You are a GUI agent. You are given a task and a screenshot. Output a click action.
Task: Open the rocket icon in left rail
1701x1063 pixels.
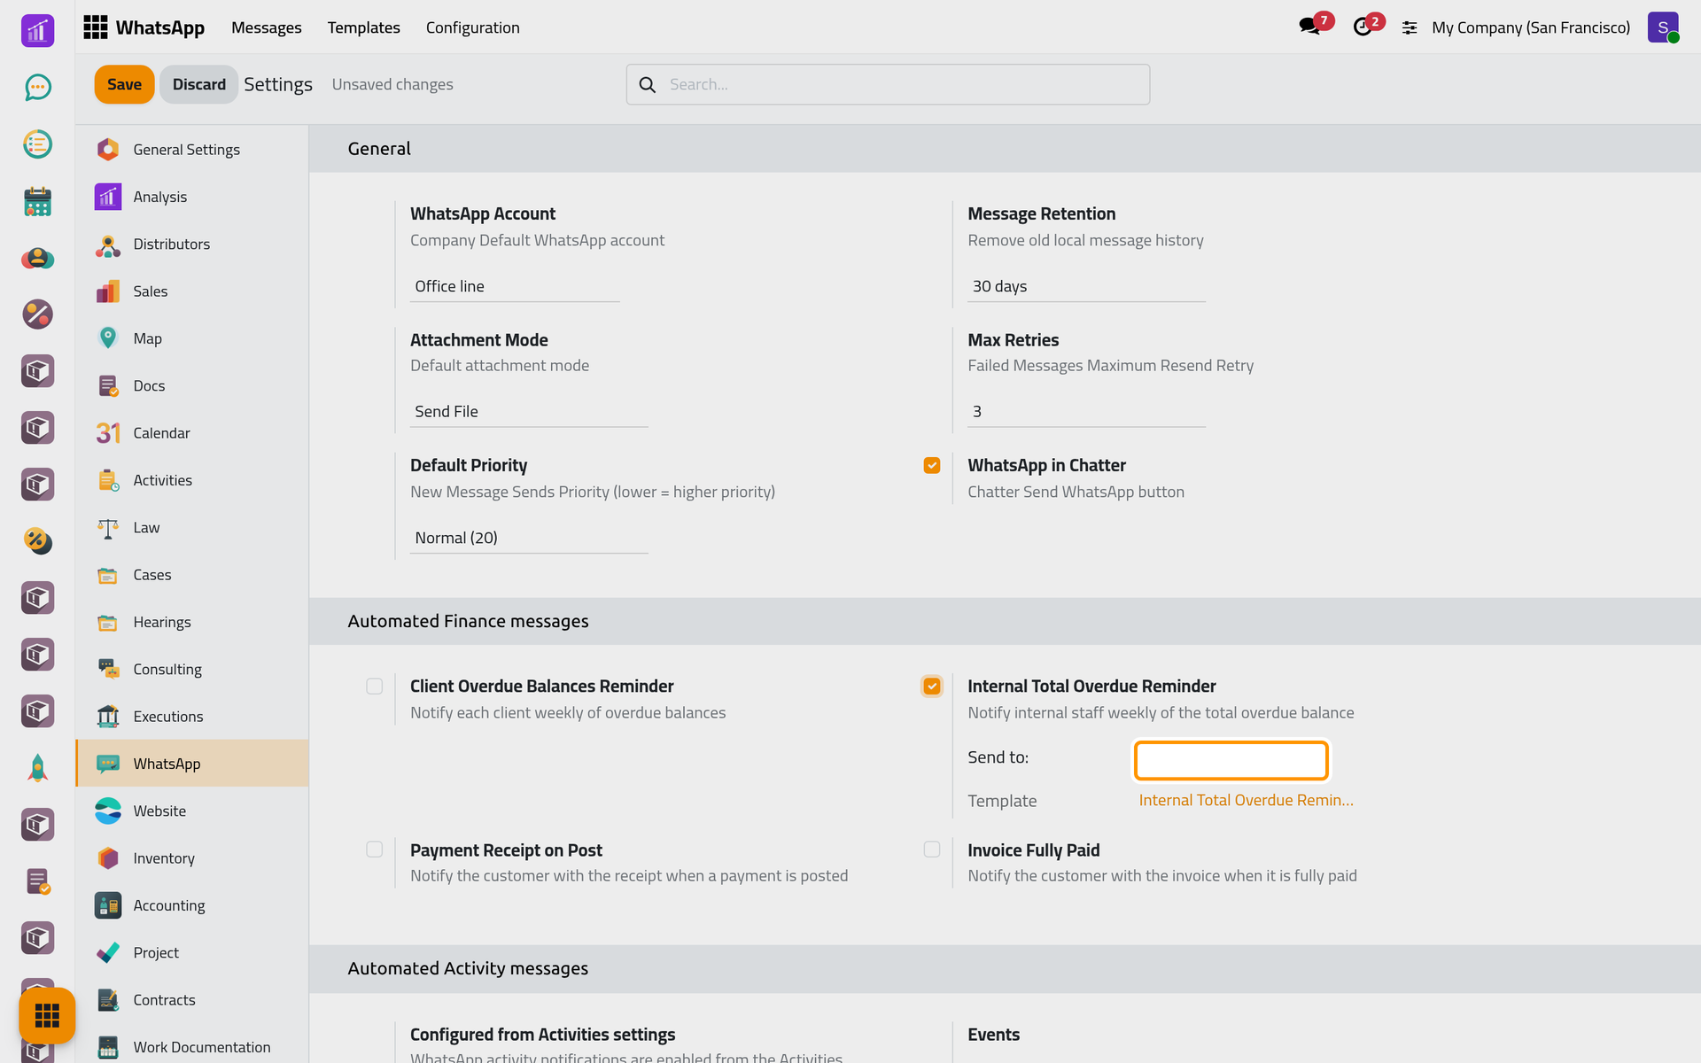click(37, 767)
